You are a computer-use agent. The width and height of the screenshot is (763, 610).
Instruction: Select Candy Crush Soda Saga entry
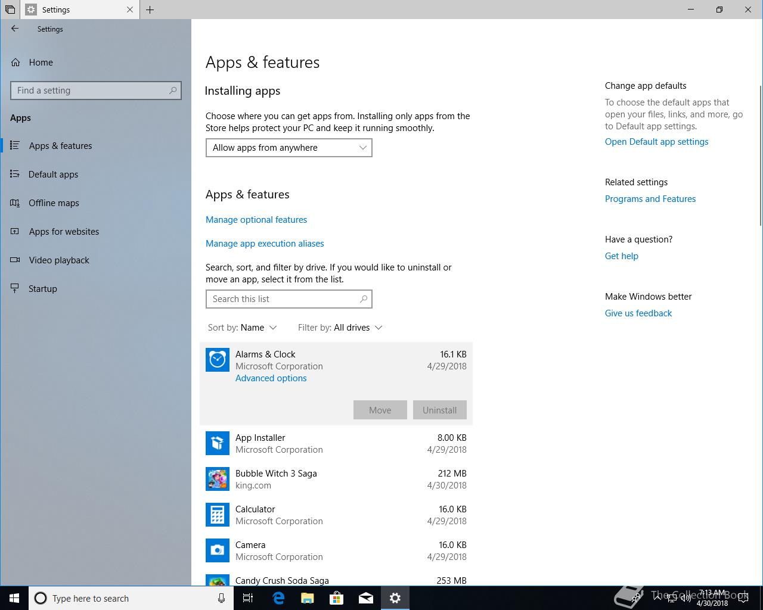336,580
